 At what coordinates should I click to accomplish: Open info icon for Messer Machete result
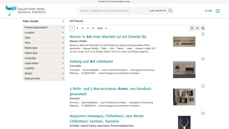pos(203,34)
